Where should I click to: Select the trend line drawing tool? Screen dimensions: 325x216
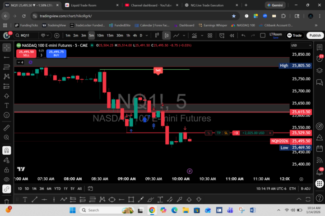(x=7, y=57)
